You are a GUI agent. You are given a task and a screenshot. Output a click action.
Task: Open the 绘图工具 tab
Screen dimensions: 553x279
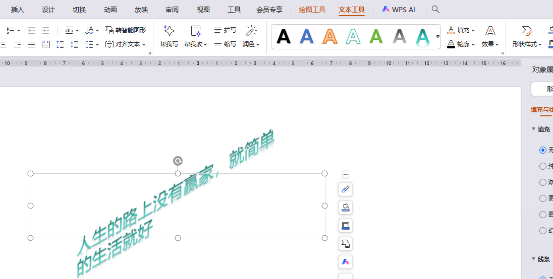312,10
